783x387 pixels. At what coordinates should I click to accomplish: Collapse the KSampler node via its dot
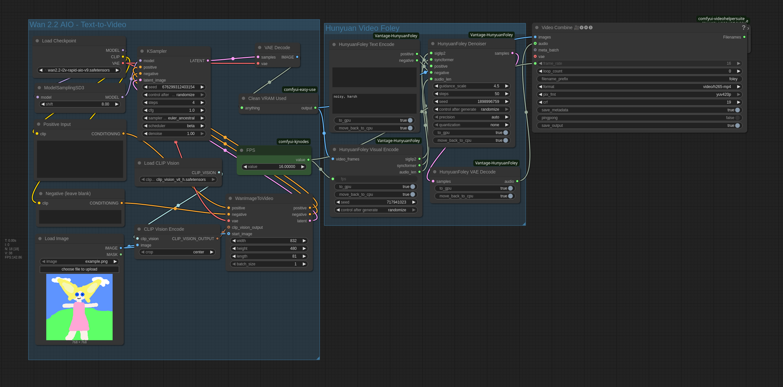click(142, 51)
